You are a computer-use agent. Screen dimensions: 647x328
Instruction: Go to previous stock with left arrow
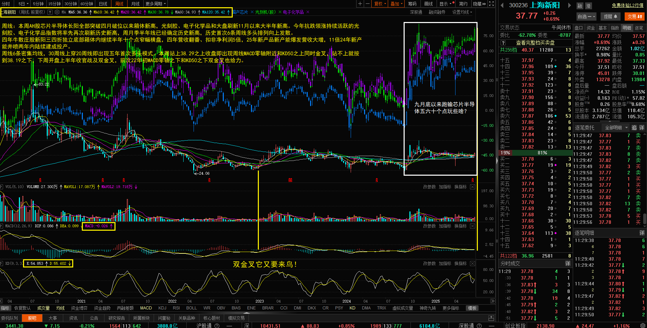point(502,5)
